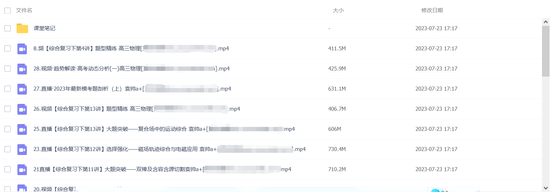This screenshot has width=551, height=192.
Task: Click video icon for 26.视频 综合复习下第13讲 file
Action: 22,109
